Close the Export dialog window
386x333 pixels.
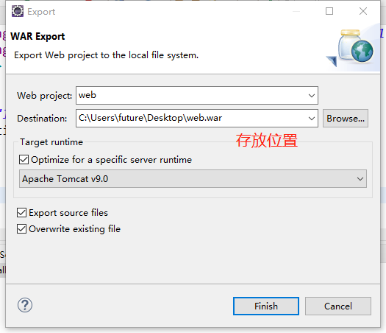(x=363, y=11)
